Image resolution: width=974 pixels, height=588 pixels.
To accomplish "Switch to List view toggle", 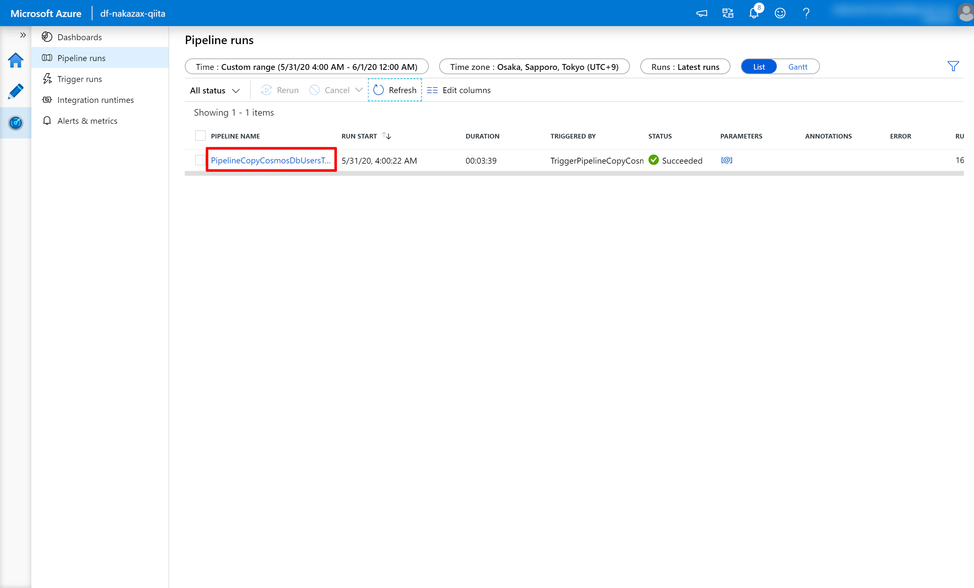I will [759, 66].
